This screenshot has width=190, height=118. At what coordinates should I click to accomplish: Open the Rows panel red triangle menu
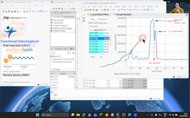[x=52, y=73]
